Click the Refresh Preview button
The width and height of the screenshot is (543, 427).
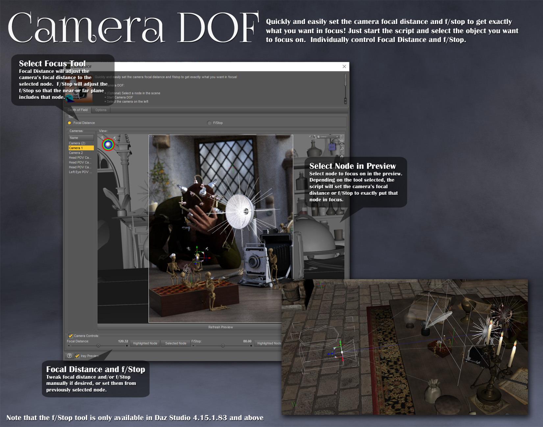(220, 327)
